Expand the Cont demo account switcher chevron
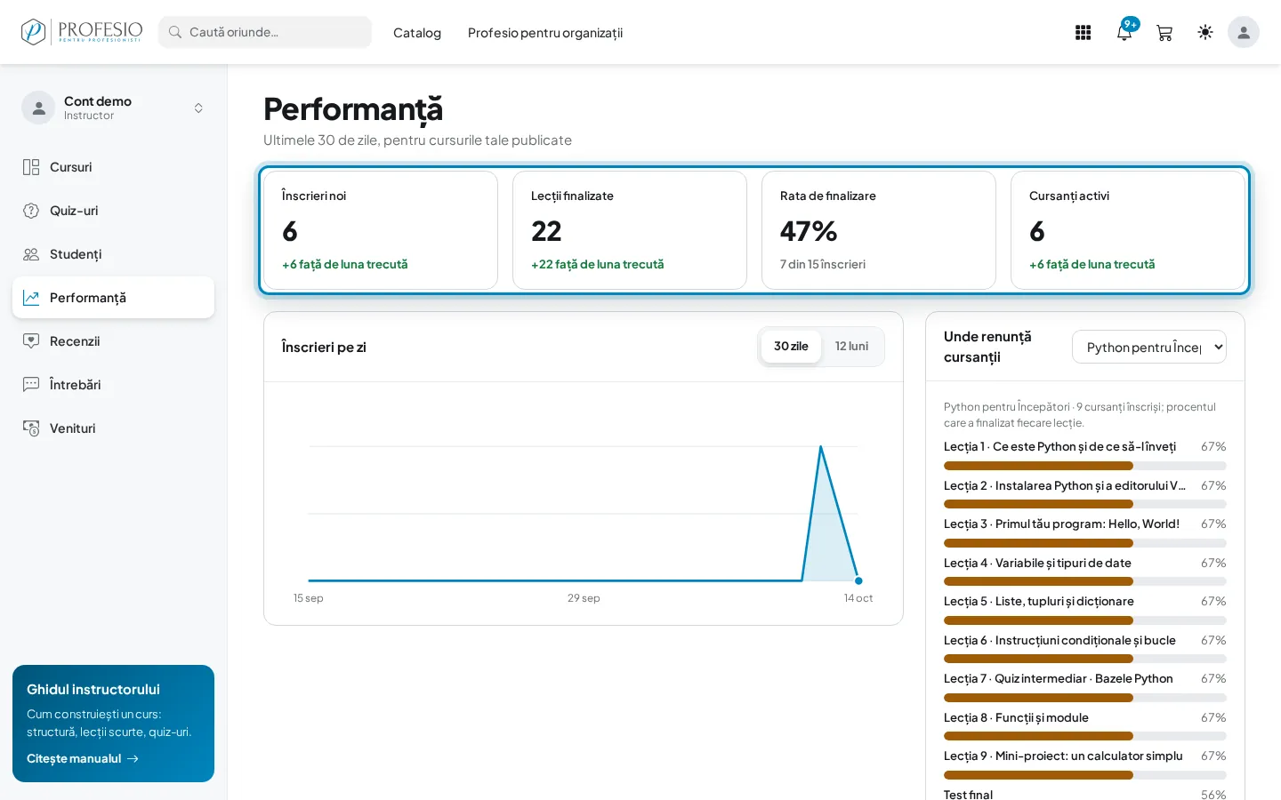The width and height of the screenshot is (1281, 800). 198,108
